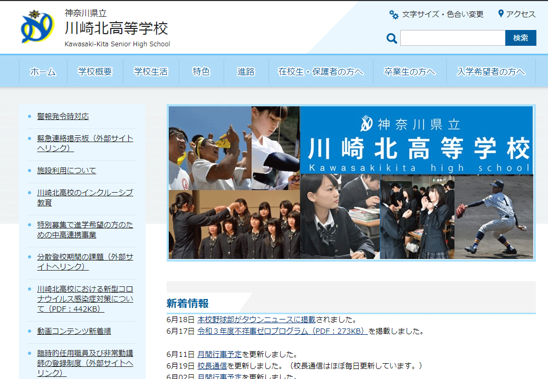
Task: Click the 川崎北高等学校 site title heading
Action: click(117, 28)
